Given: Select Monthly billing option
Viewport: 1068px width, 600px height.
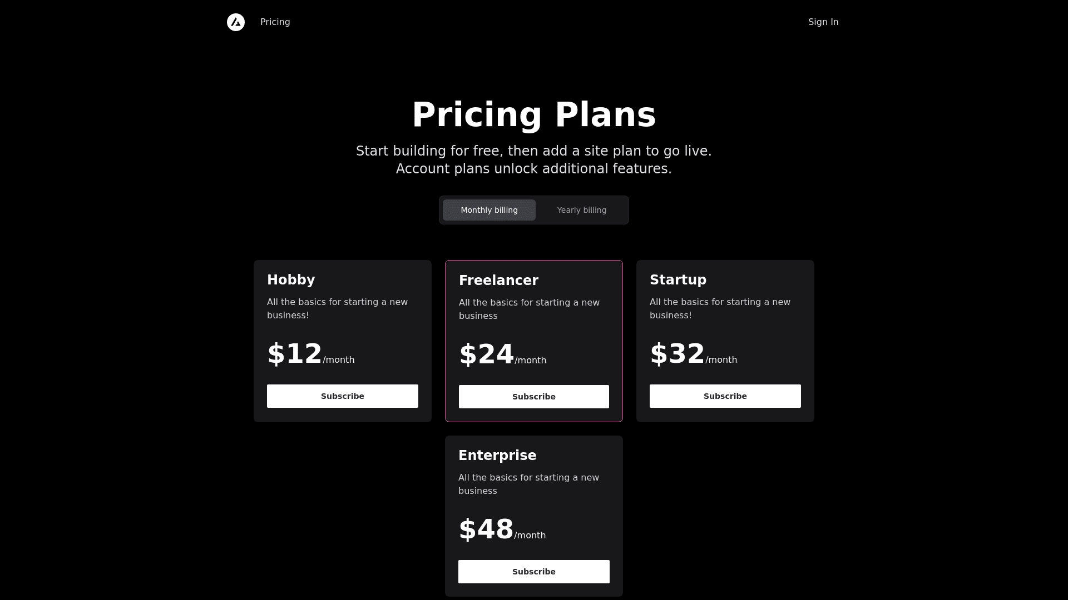Looking at the screenshot, I should pyautogui.click(x=488, y=210).
